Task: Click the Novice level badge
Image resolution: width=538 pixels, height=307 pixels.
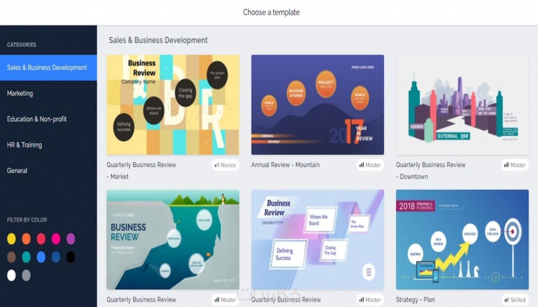Action: click(x=225, y=165)
